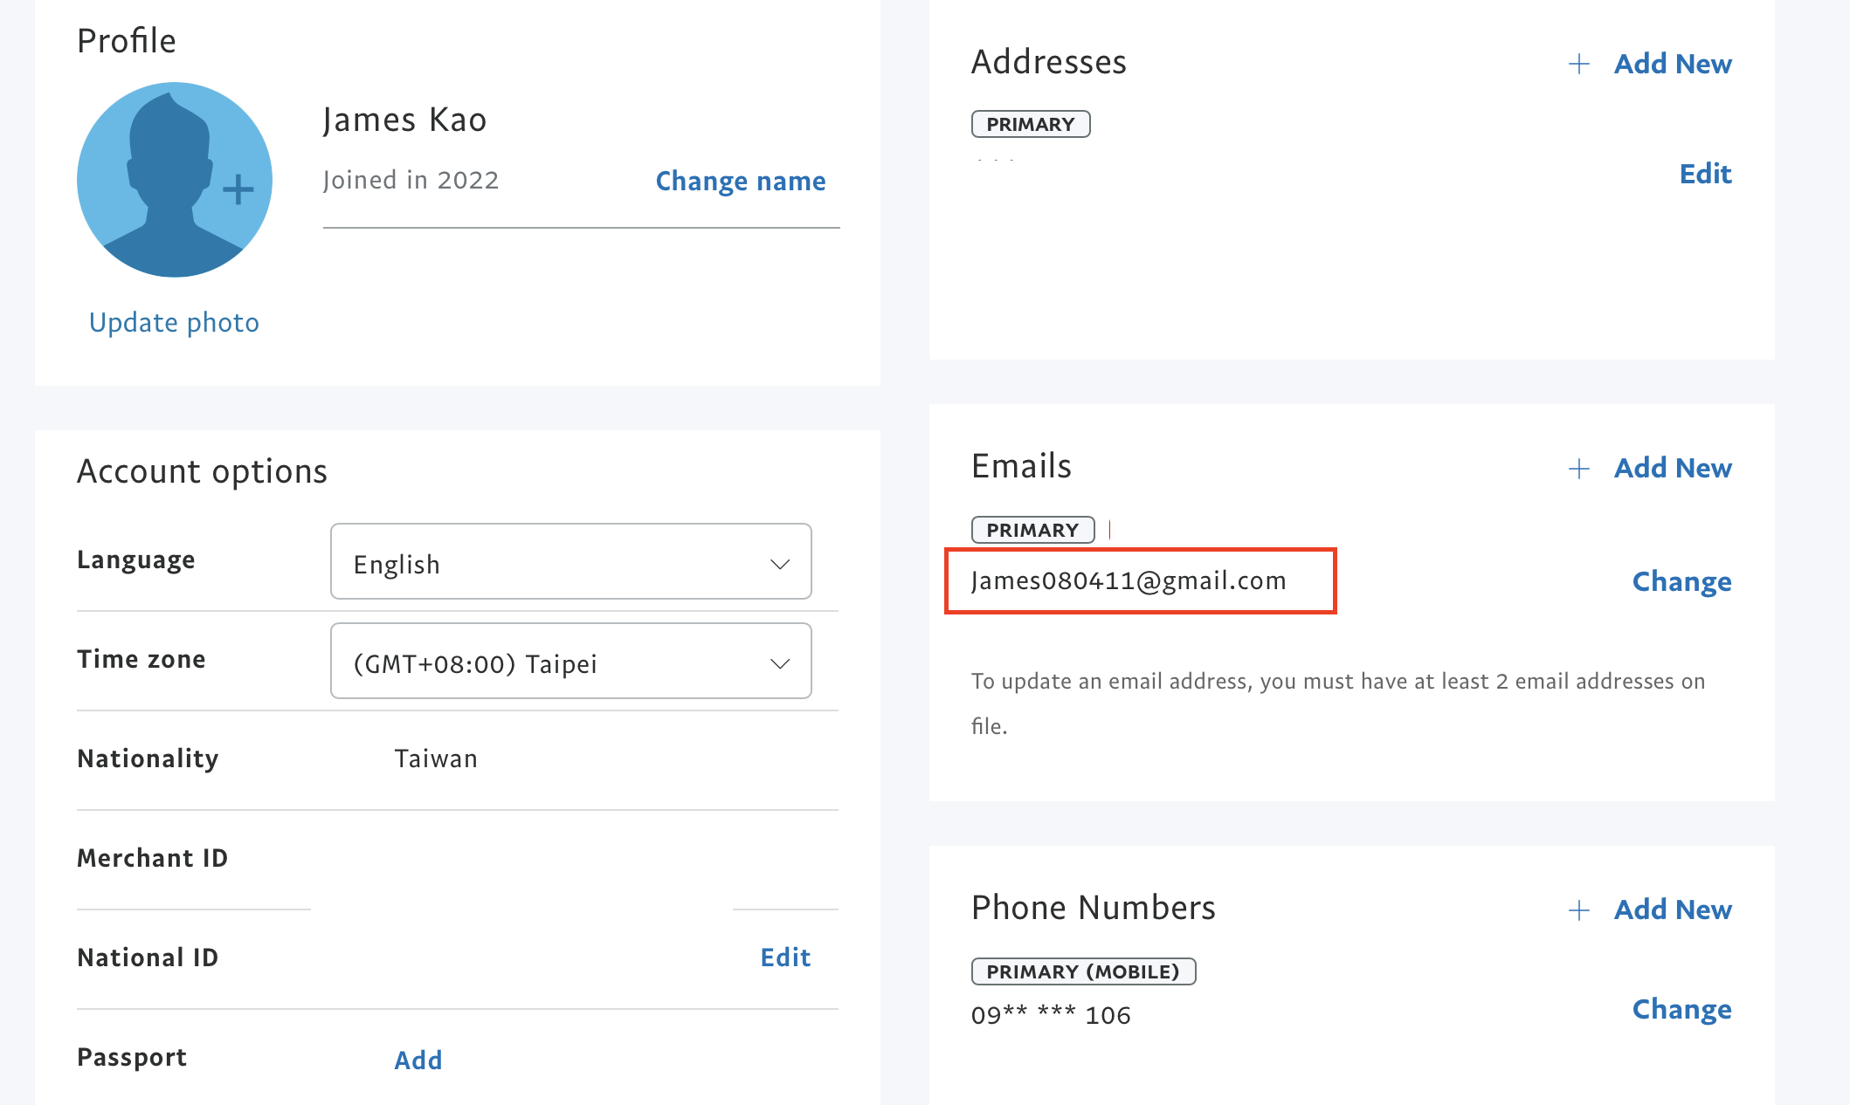
Task: Click the Update photo link
Action: 174,323
